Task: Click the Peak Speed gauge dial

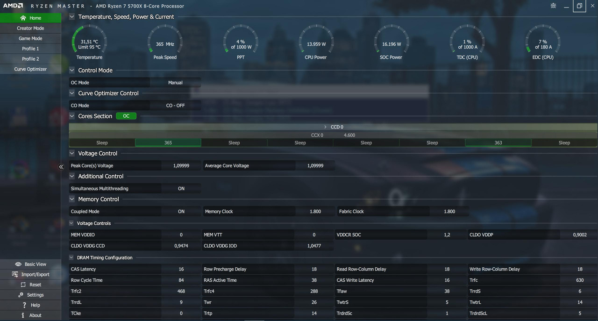Action: pyautogui.click(x=165, y=39)
